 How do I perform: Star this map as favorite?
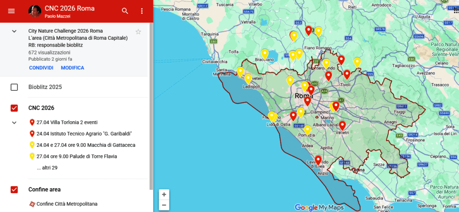(x=139, y=31)
